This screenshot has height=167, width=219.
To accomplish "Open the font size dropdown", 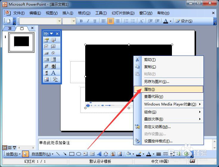I will coord(74,21).
